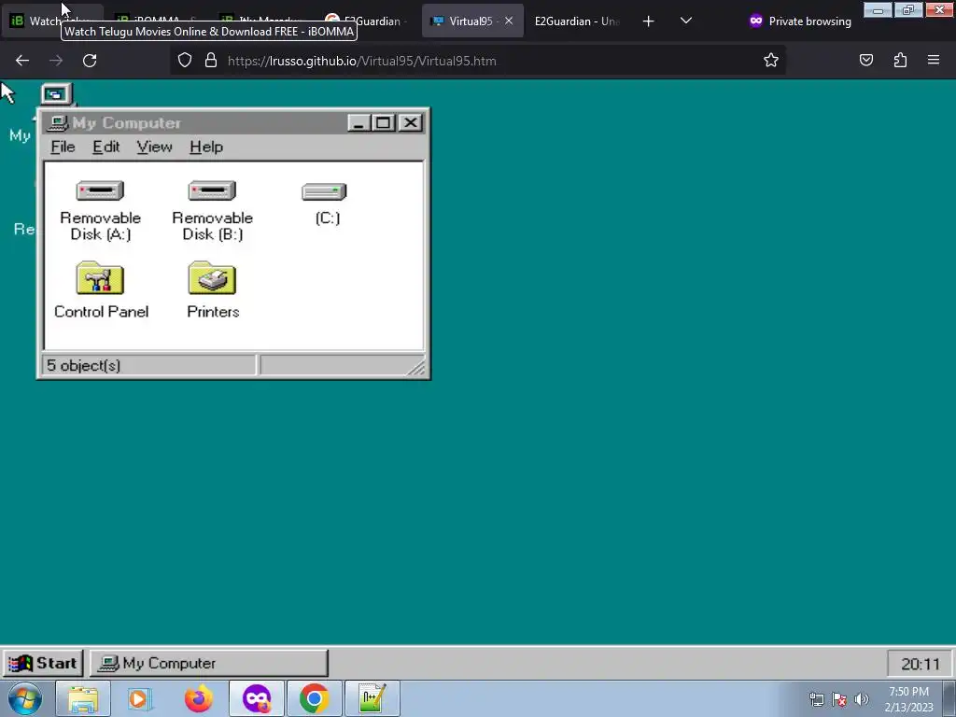Launch Windows Media Player from taskbar
Screen dimensions: 956x717
click(139, 698)
